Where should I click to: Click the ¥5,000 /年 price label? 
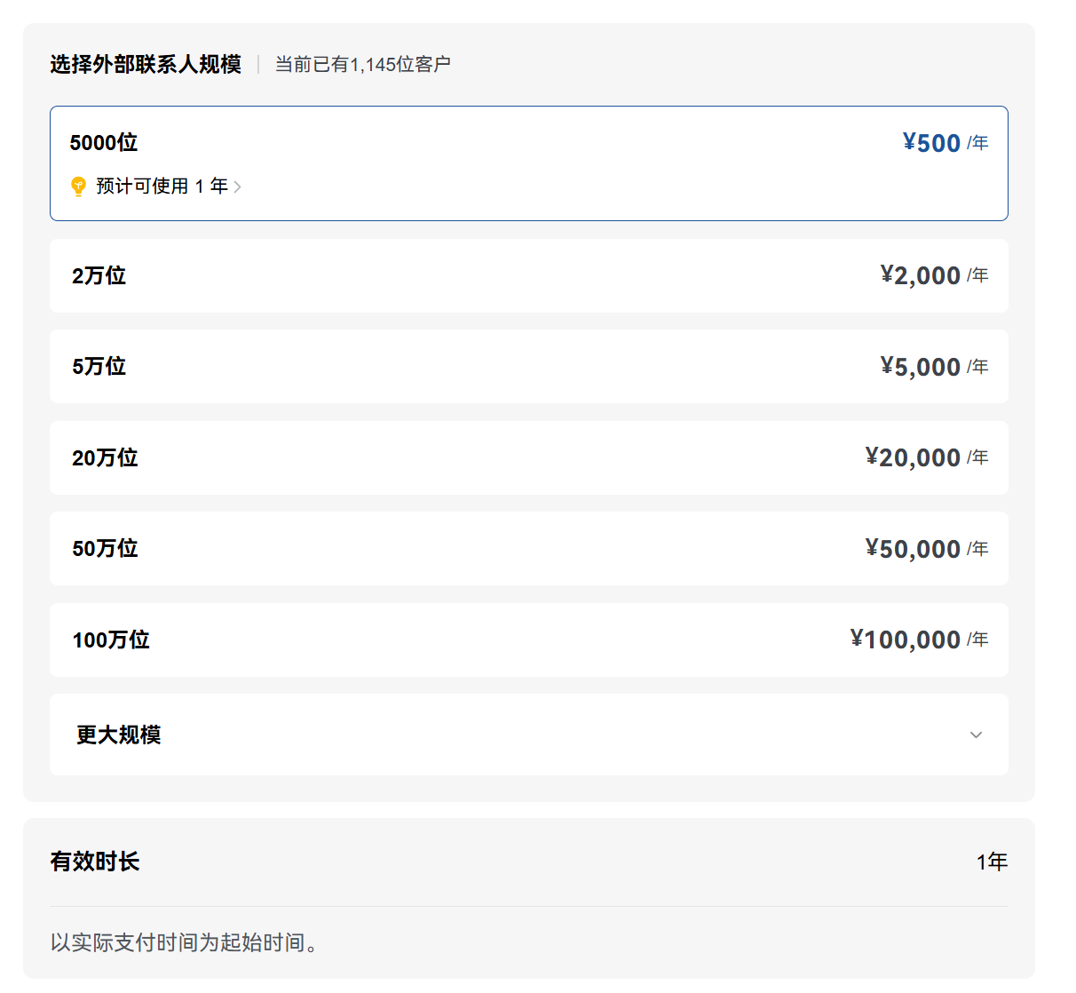click(933, 367)
